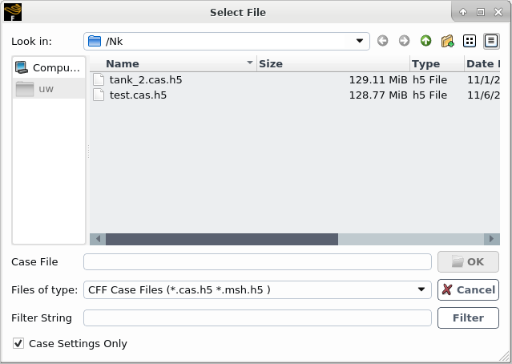The image size is (512, 364).
Task: Click the horizontal scrollbar thumb
Action: (x=222, y=239)
